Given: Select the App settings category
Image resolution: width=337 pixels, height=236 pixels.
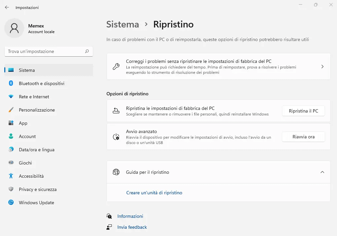Looking at the screenshot, I should pyautogui.click(x=23, y=123).
